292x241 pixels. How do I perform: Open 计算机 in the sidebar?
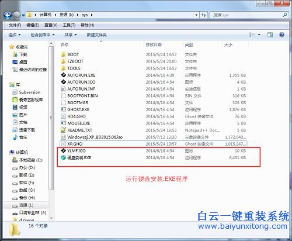pos(19,152)
